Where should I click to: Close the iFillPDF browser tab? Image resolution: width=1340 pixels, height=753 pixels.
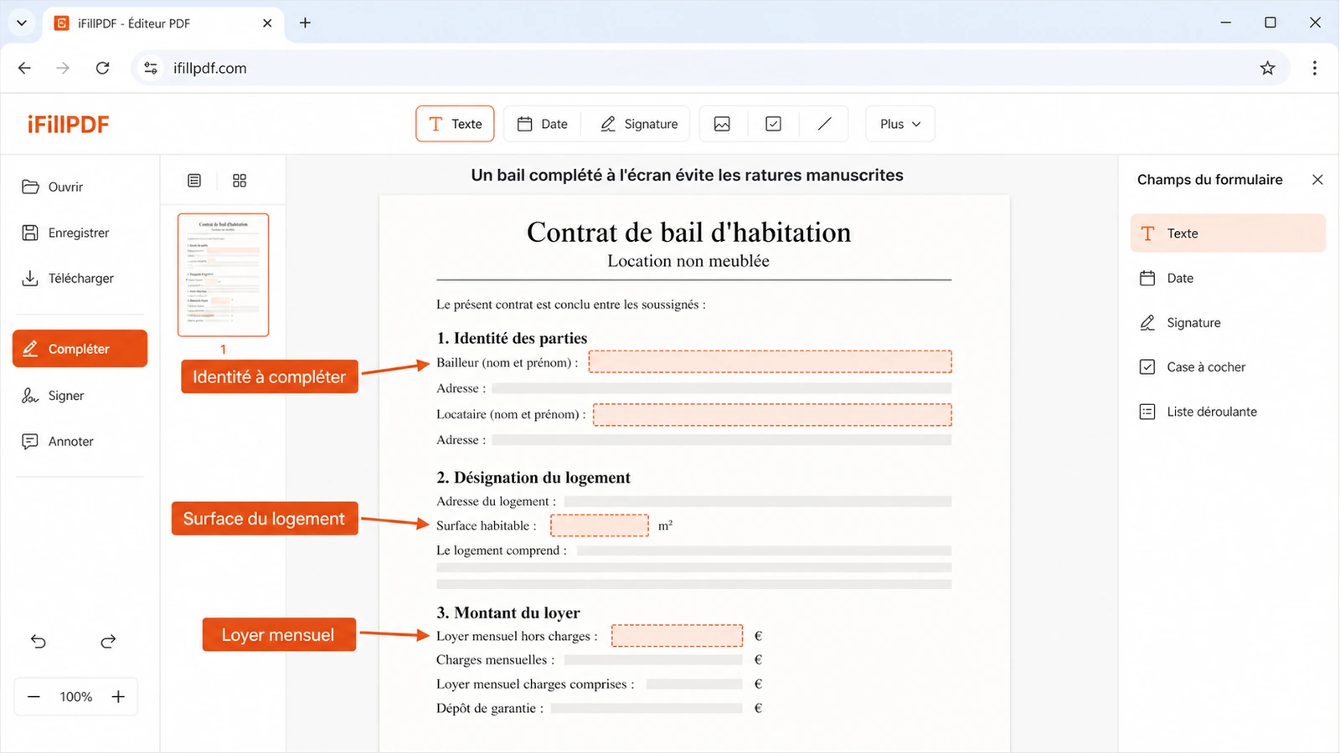(x=267, y=23)
